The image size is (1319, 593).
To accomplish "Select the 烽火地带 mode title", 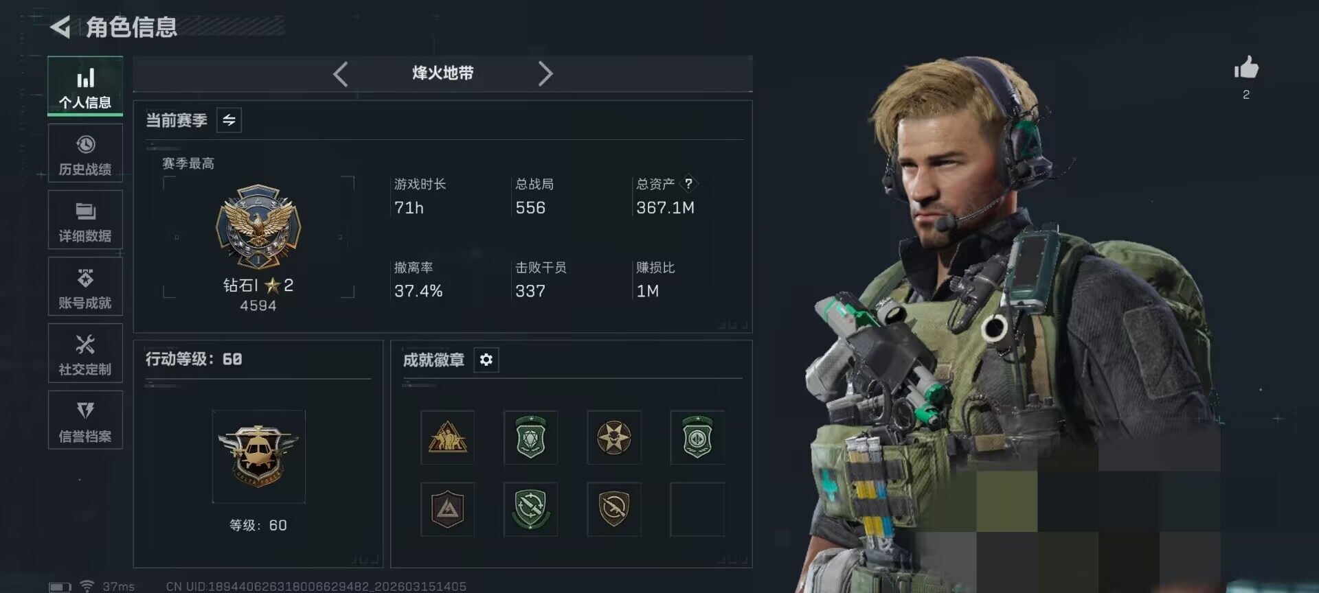I will point(443,73).
